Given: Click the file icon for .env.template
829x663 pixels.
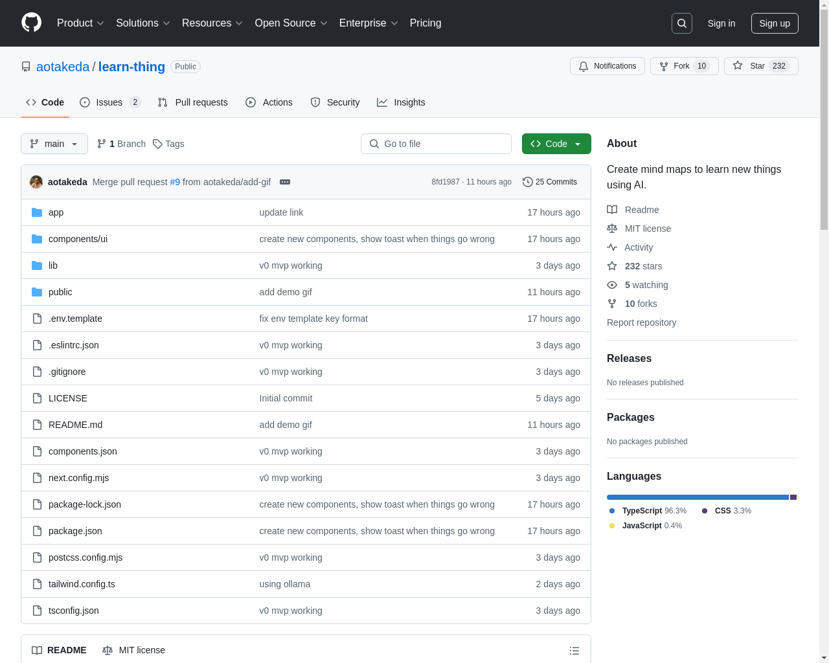Looking at the screenshot, I should 37,319.
